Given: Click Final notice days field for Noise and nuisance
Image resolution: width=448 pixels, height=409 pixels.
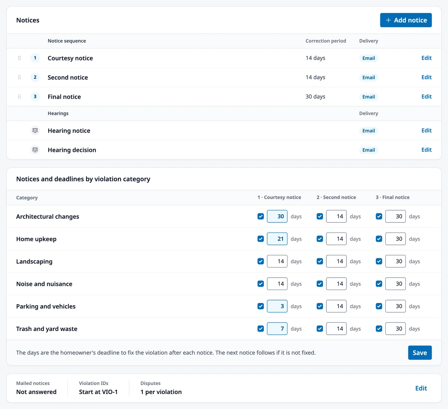Looking at the screenshot, I should (x=395, y=284).
